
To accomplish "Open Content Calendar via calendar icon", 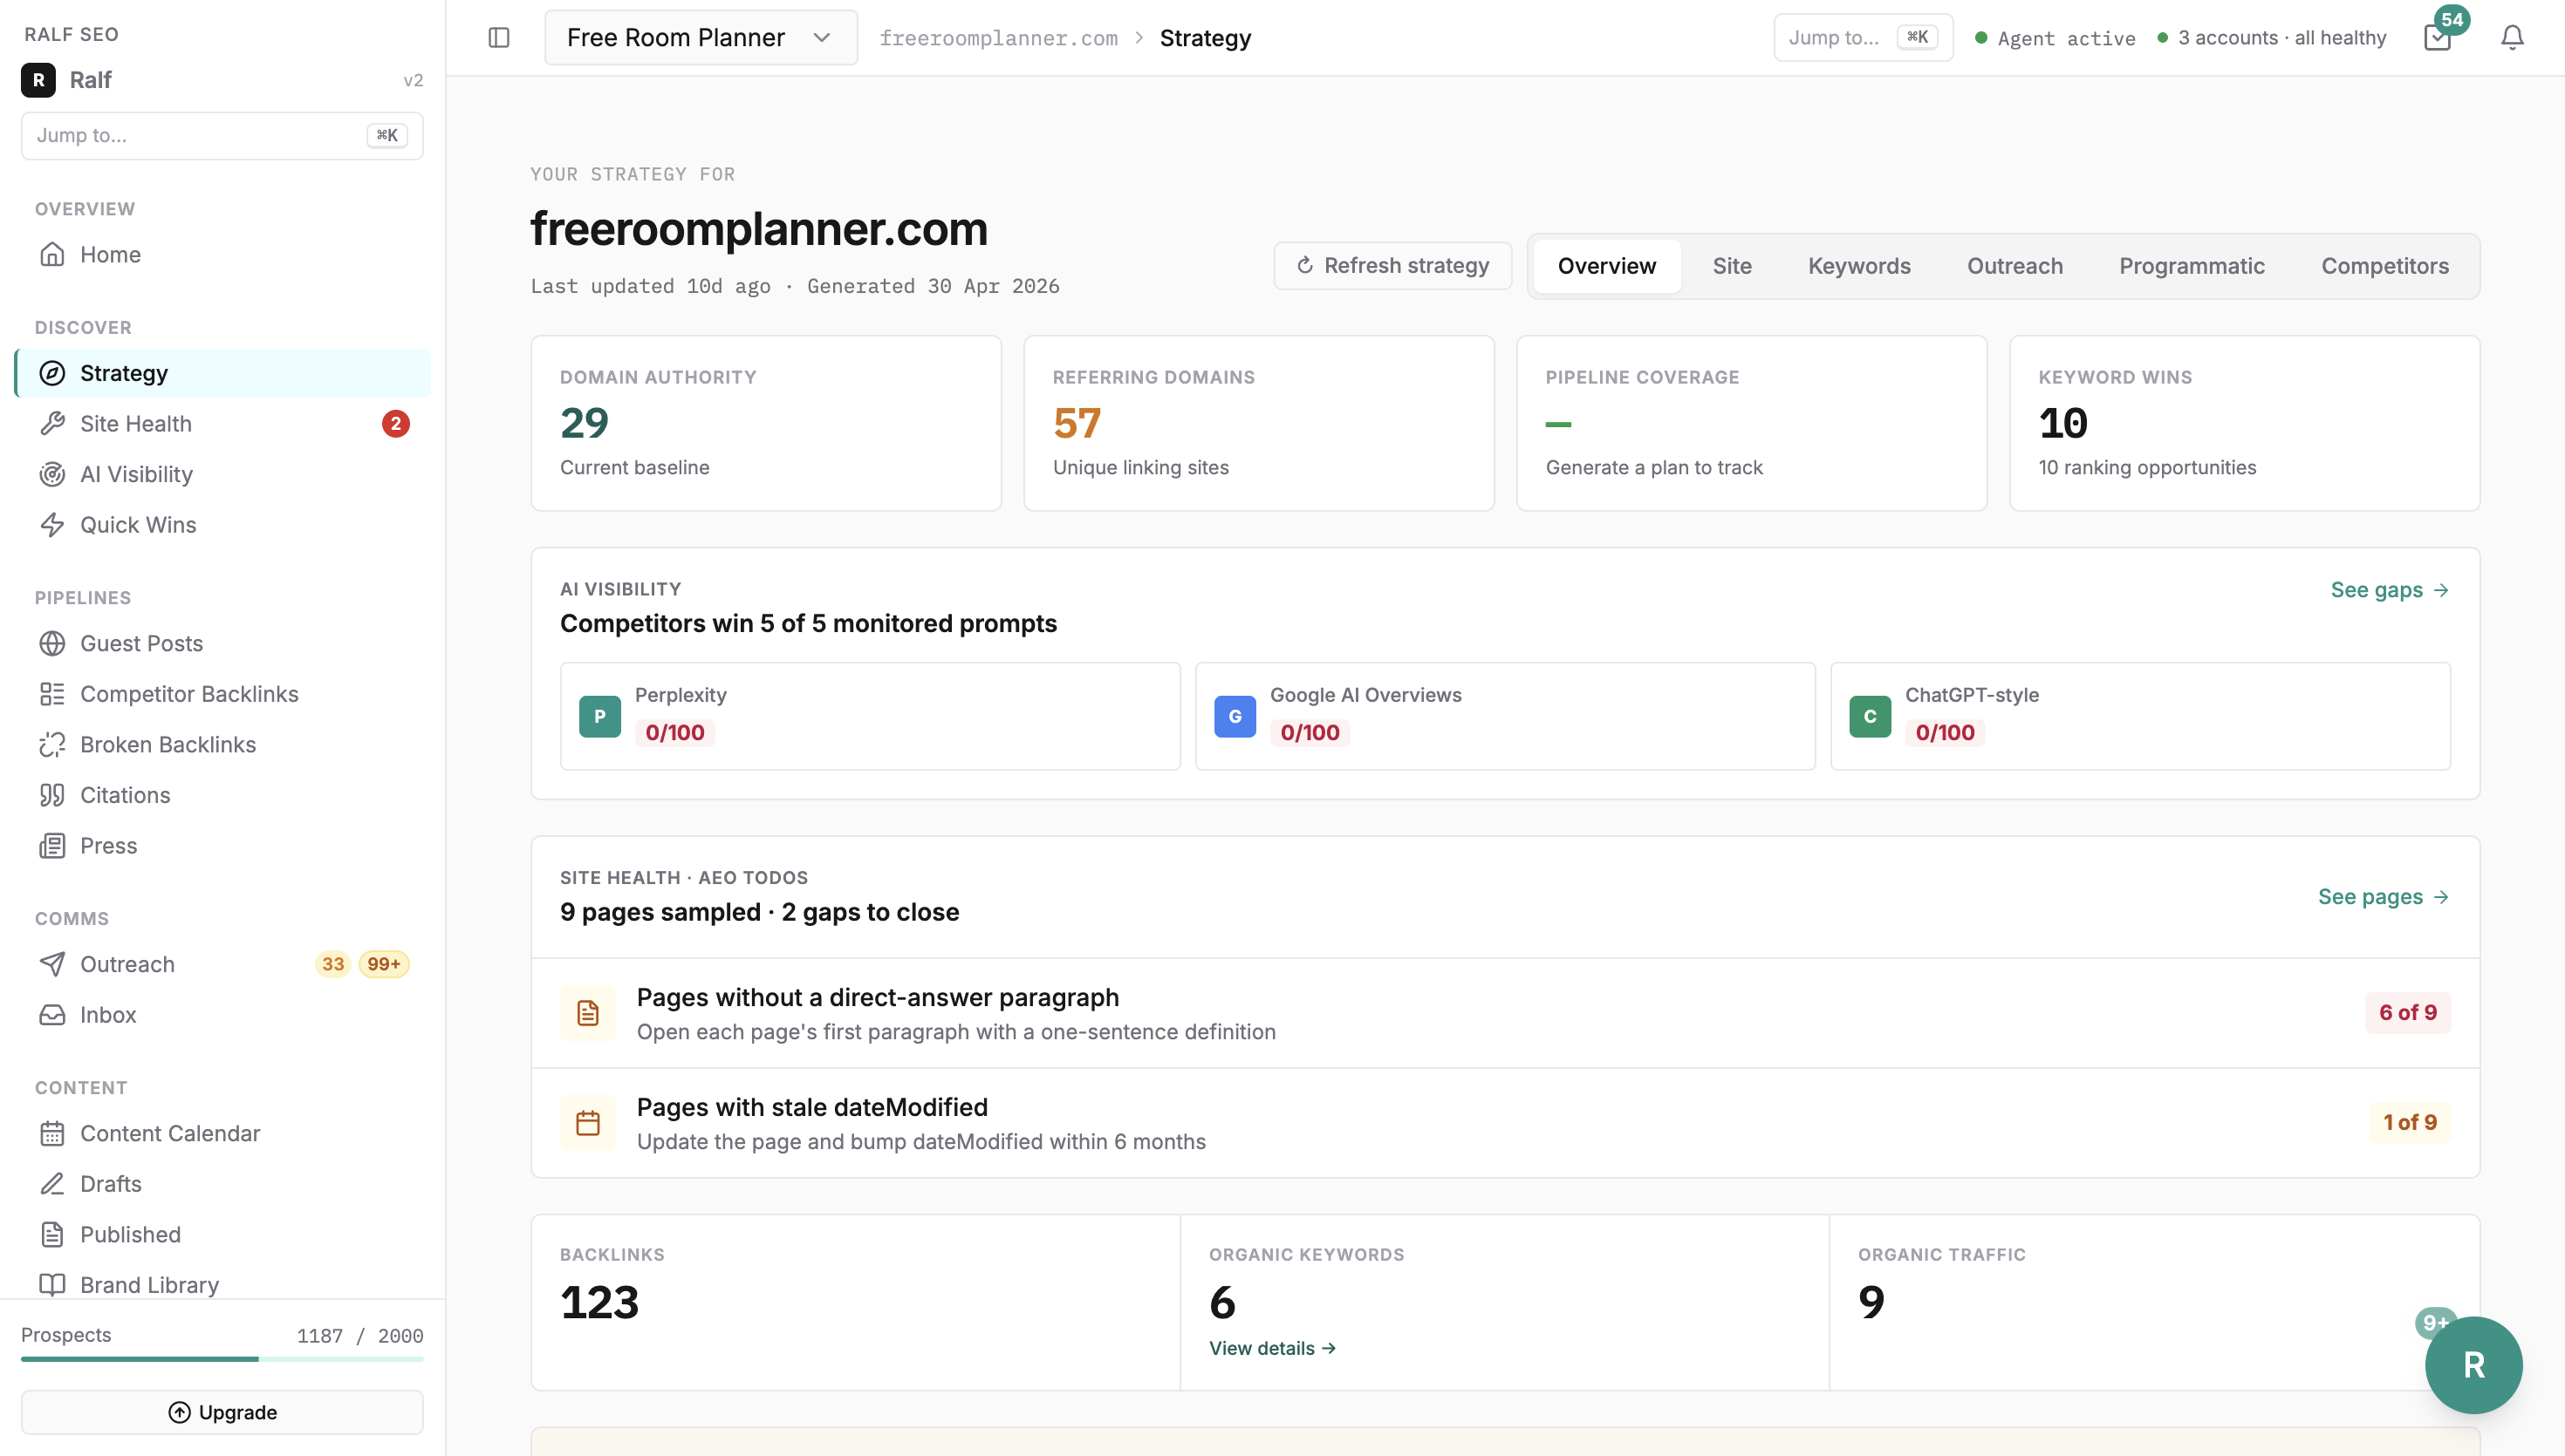I will pyautogui.click(x=52, y=1133).
